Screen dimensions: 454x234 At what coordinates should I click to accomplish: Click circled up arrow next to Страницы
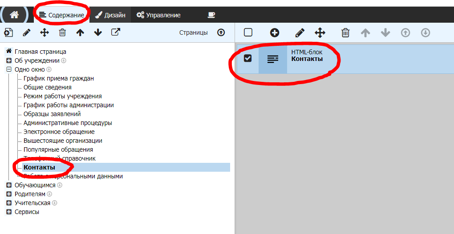(x=221, y=32)
